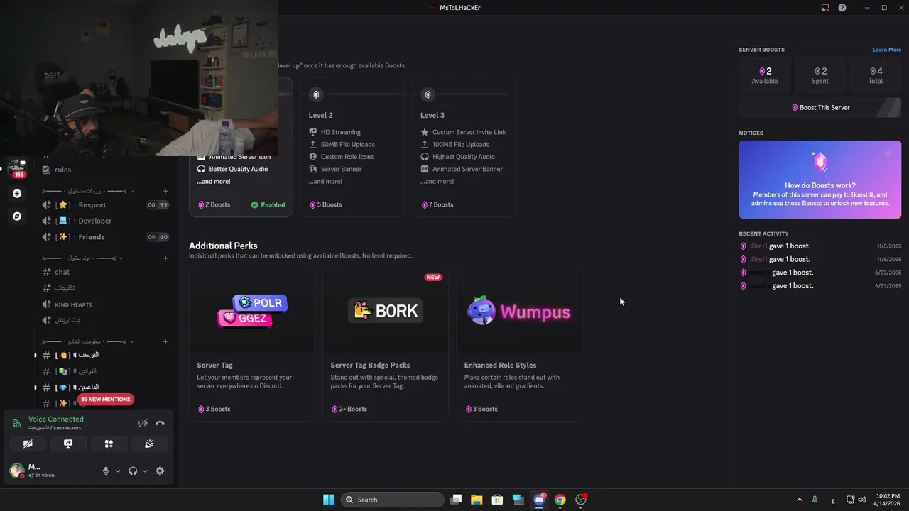Open the الترحيب welcome channel
Screen dimensions: 909x511
point(104,355)
